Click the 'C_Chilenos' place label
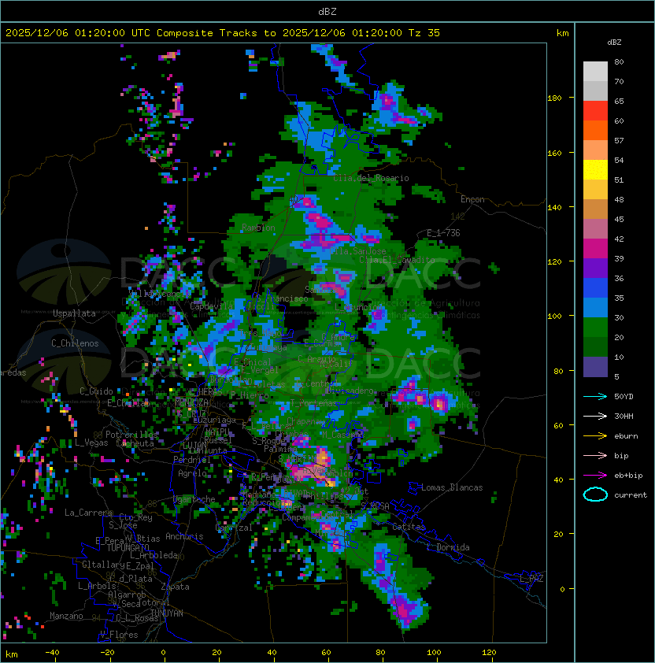The image size is (655, 663). (x=75, y=343)
